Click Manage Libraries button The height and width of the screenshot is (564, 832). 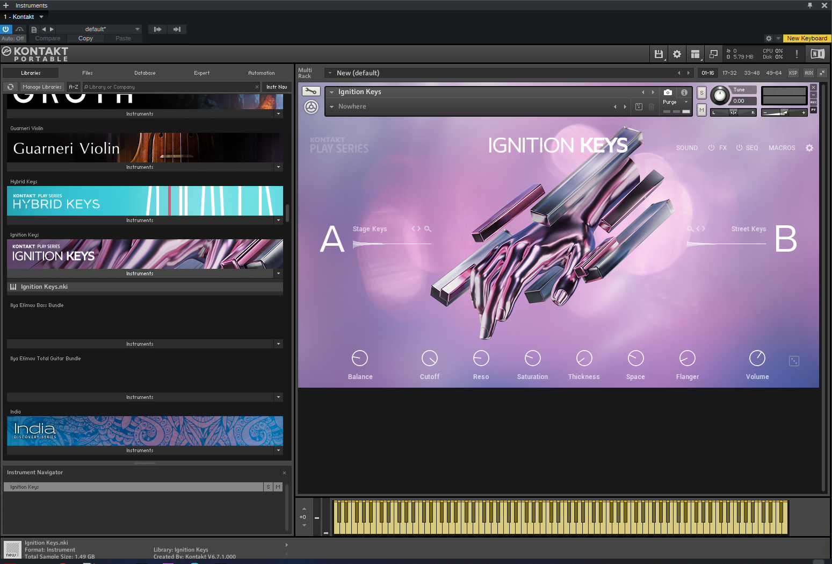point(42,87)
